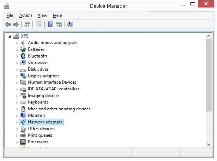The height and width of the screenshot is (161, 217).
Task: Expand Human Interface Devices arrow
Action: pyautogui.click(x=16, y=83)
